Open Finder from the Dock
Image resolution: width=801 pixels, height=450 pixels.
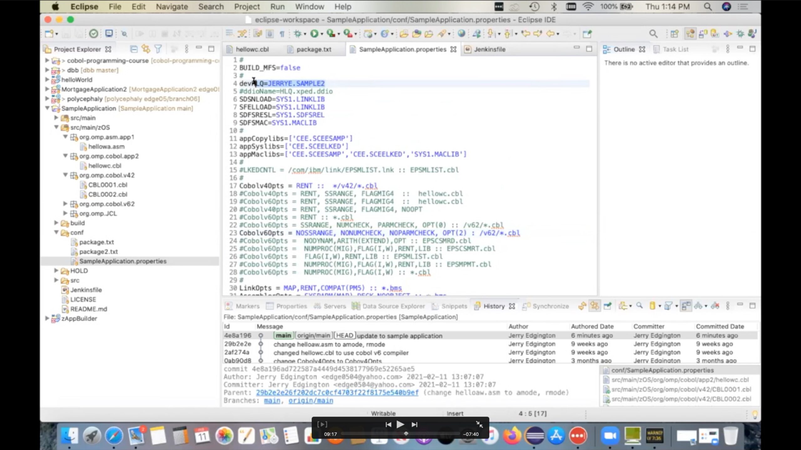tap(69, 436)
